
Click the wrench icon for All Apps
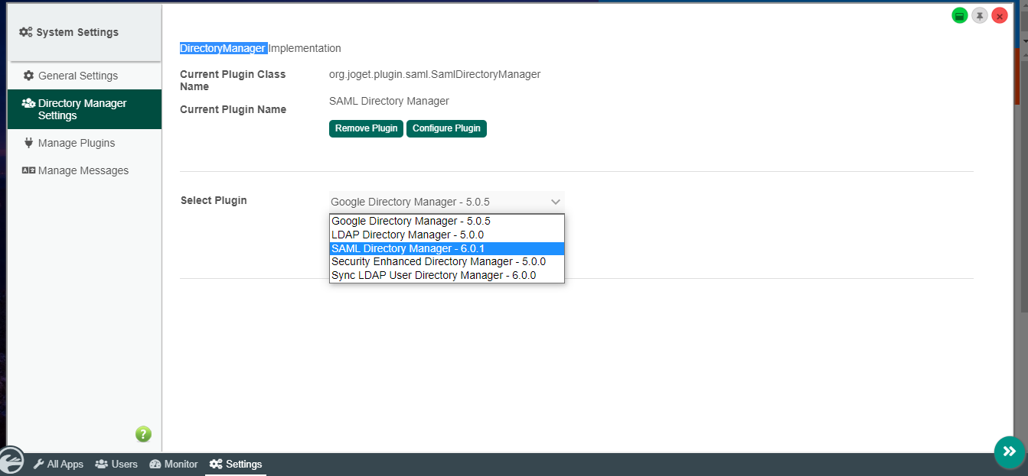pos(39,464)
